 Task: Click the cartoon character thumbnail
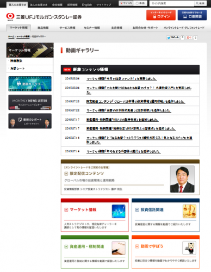[x=189, y=248]
